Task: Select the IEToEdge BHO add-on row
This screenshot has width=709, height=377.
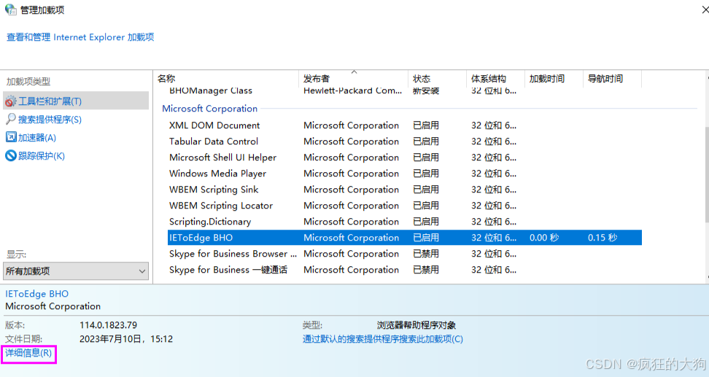Action: tap(404, 238)
